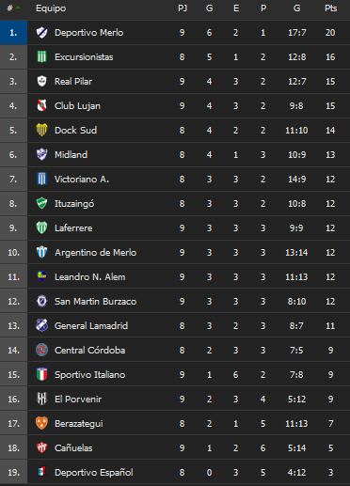The width and height of the screenshot is (350, 486).
Task: Click the Excursionistas green striped crest
Action: click(x=41, y=57)
